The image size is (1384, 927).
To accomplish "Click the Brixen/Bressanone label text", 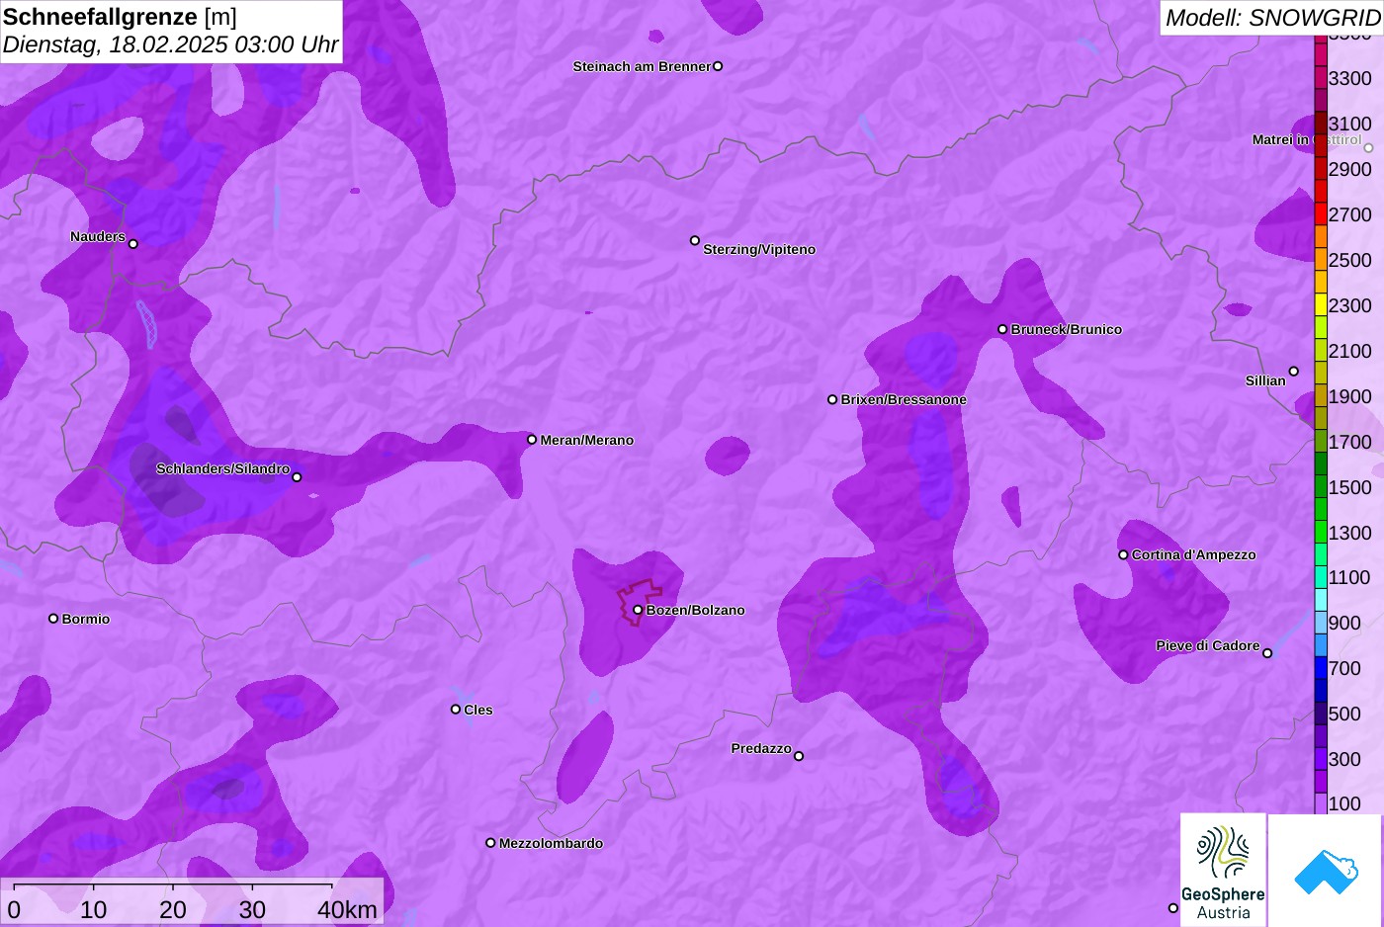I will (x=904, y=400).
